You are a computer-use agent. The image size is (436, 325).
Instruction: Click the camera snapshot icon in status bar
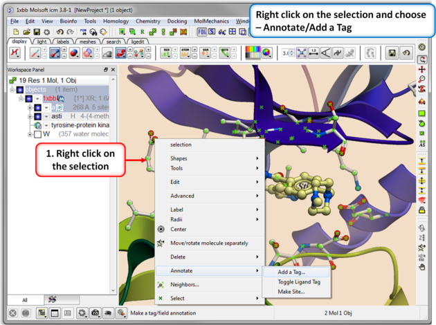coord(96,313)
